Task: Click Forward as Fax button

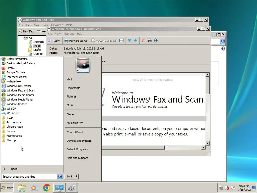Action: tap(76, 41)
